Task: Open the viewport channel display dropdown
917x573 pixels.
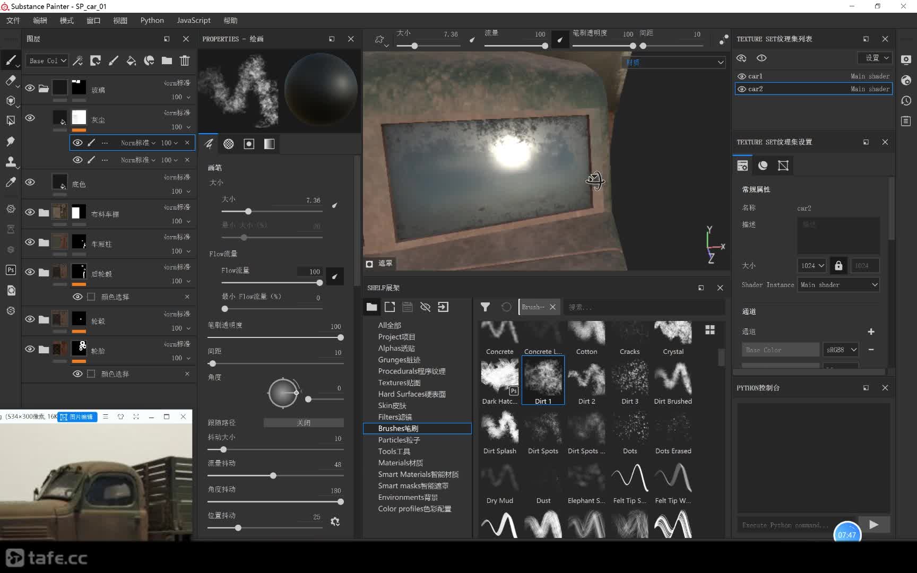Action: point(674,62)
